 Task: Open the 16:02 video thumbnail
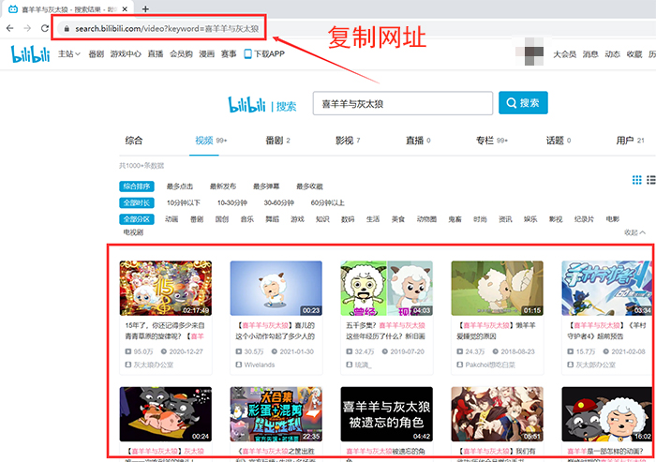click(x=606, y=414)
